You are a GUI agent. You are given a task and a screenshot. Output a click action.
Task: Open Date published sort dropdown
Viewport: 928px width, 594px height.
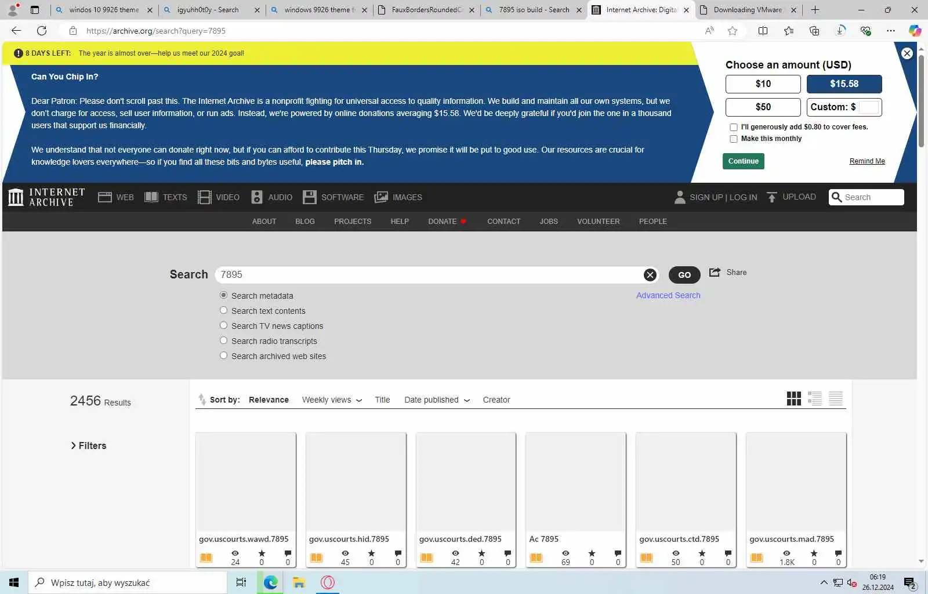click(x=437, y=400)
